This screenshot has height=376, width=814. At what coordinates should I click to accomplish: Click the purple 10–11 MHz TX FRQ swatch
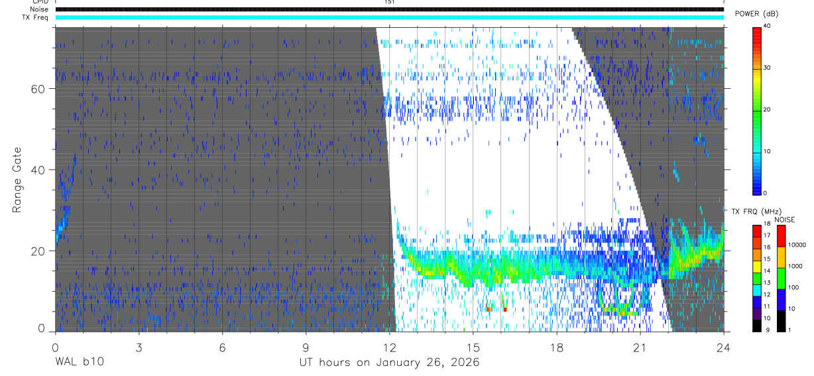point(757,314)
